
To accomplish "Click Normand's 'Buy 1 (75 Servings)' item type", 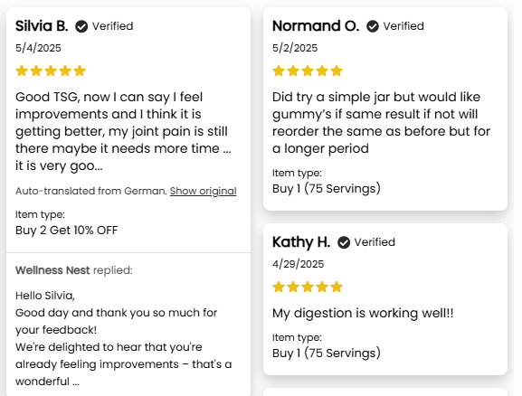I will (327, 189).
